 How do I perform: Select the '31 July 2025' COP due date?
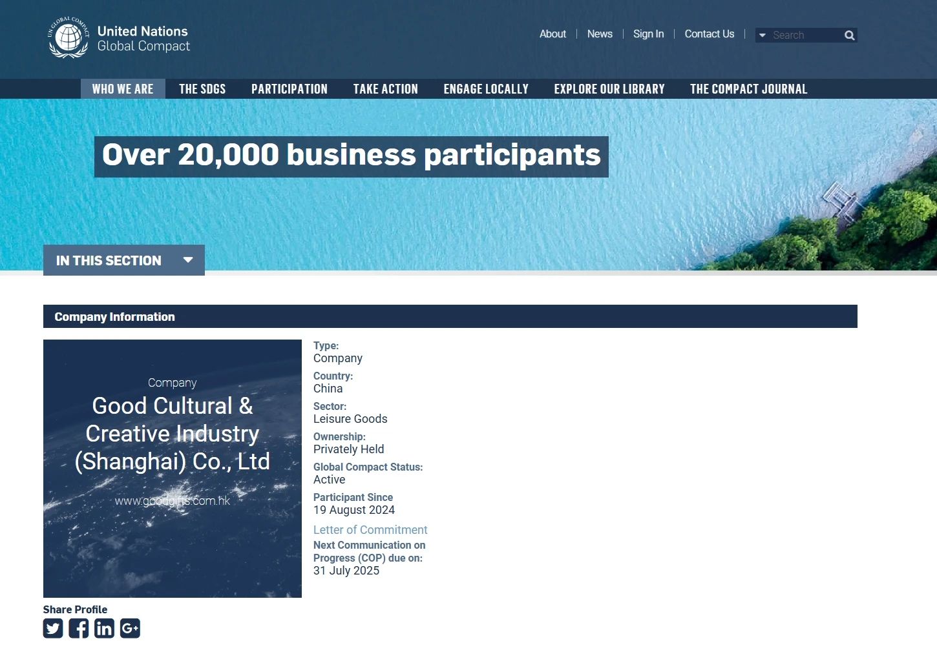point(346,571)
